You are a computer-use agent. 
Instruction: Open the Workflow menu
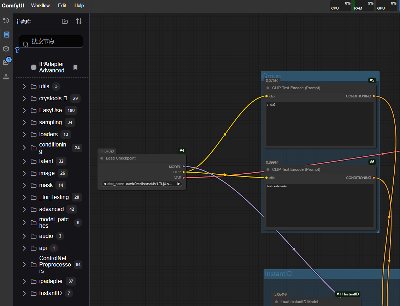point(40,5)
